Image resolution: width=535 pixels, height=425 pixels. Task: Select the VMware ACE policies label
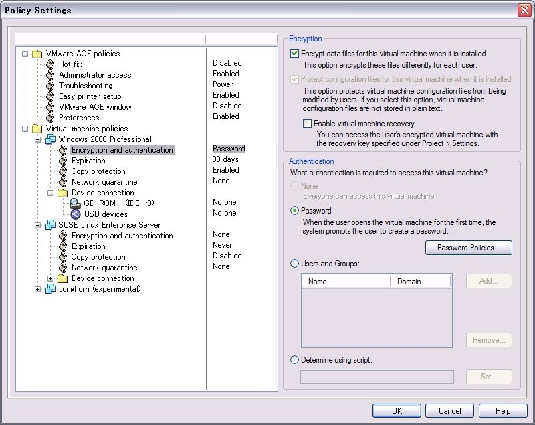point(83,54)
